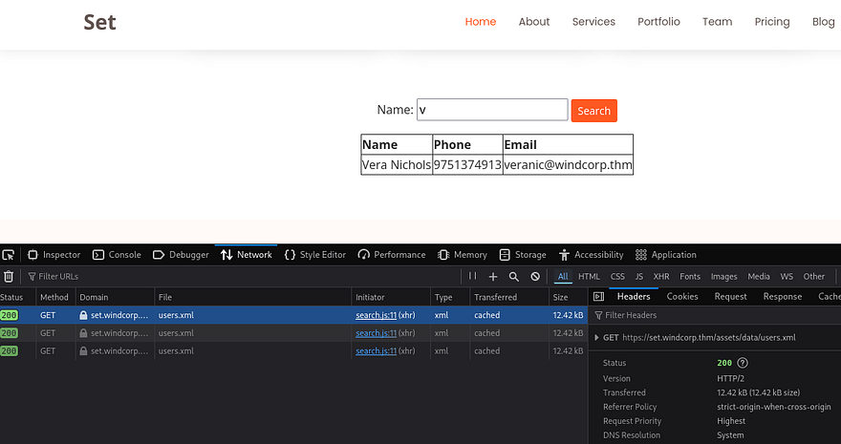Image resolution: width=841 pixels, height=444 pixels.
Task: Pause network recording
Action: 472,277
